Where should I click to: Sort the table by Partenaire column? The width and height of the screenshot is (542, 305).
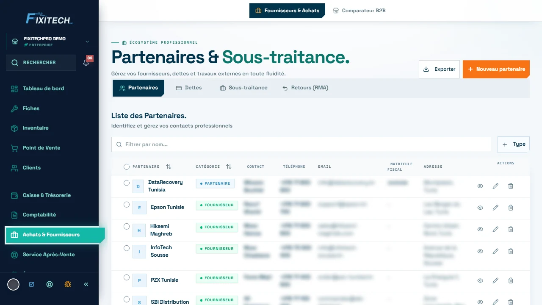click(169, 166)
